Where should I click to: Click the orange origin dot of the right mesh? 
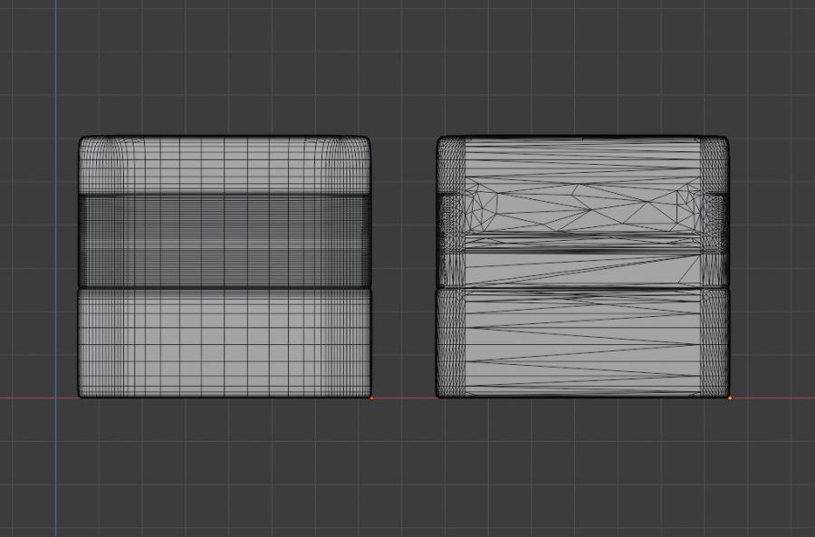point(730,397)
